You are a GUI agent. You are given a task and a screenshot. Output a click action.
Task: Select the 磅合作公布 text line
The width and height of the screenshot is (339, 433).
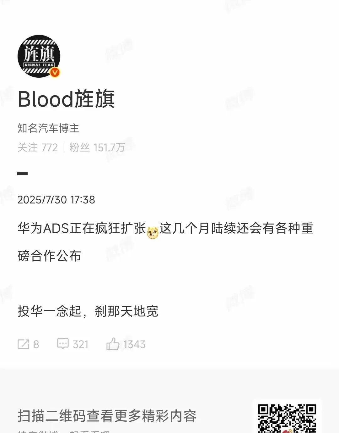pos(49,256)
